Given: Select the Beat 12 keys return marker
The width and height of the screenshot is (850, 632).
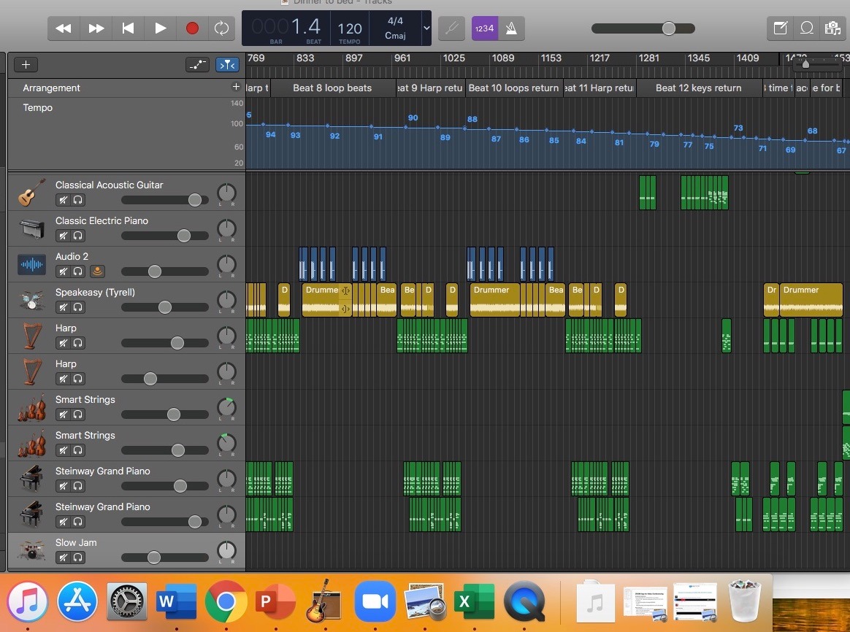Looking at the screenshot, I should tap(698, 88).
